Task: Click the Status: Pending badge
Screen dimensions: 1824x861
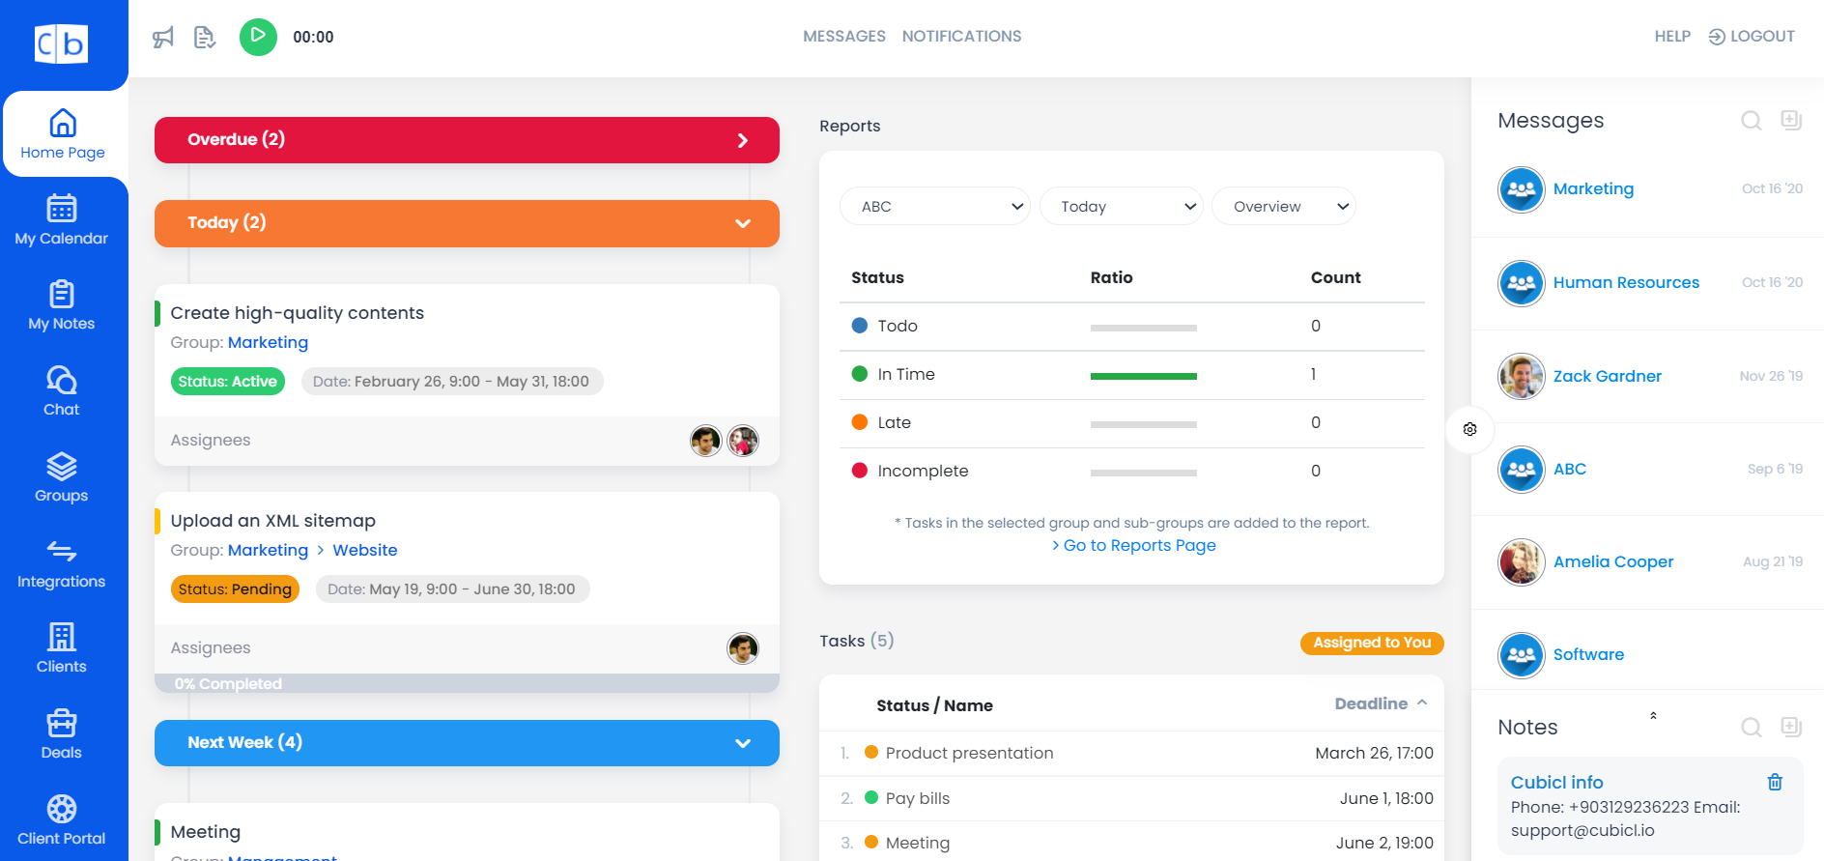Action: [235, 589]
